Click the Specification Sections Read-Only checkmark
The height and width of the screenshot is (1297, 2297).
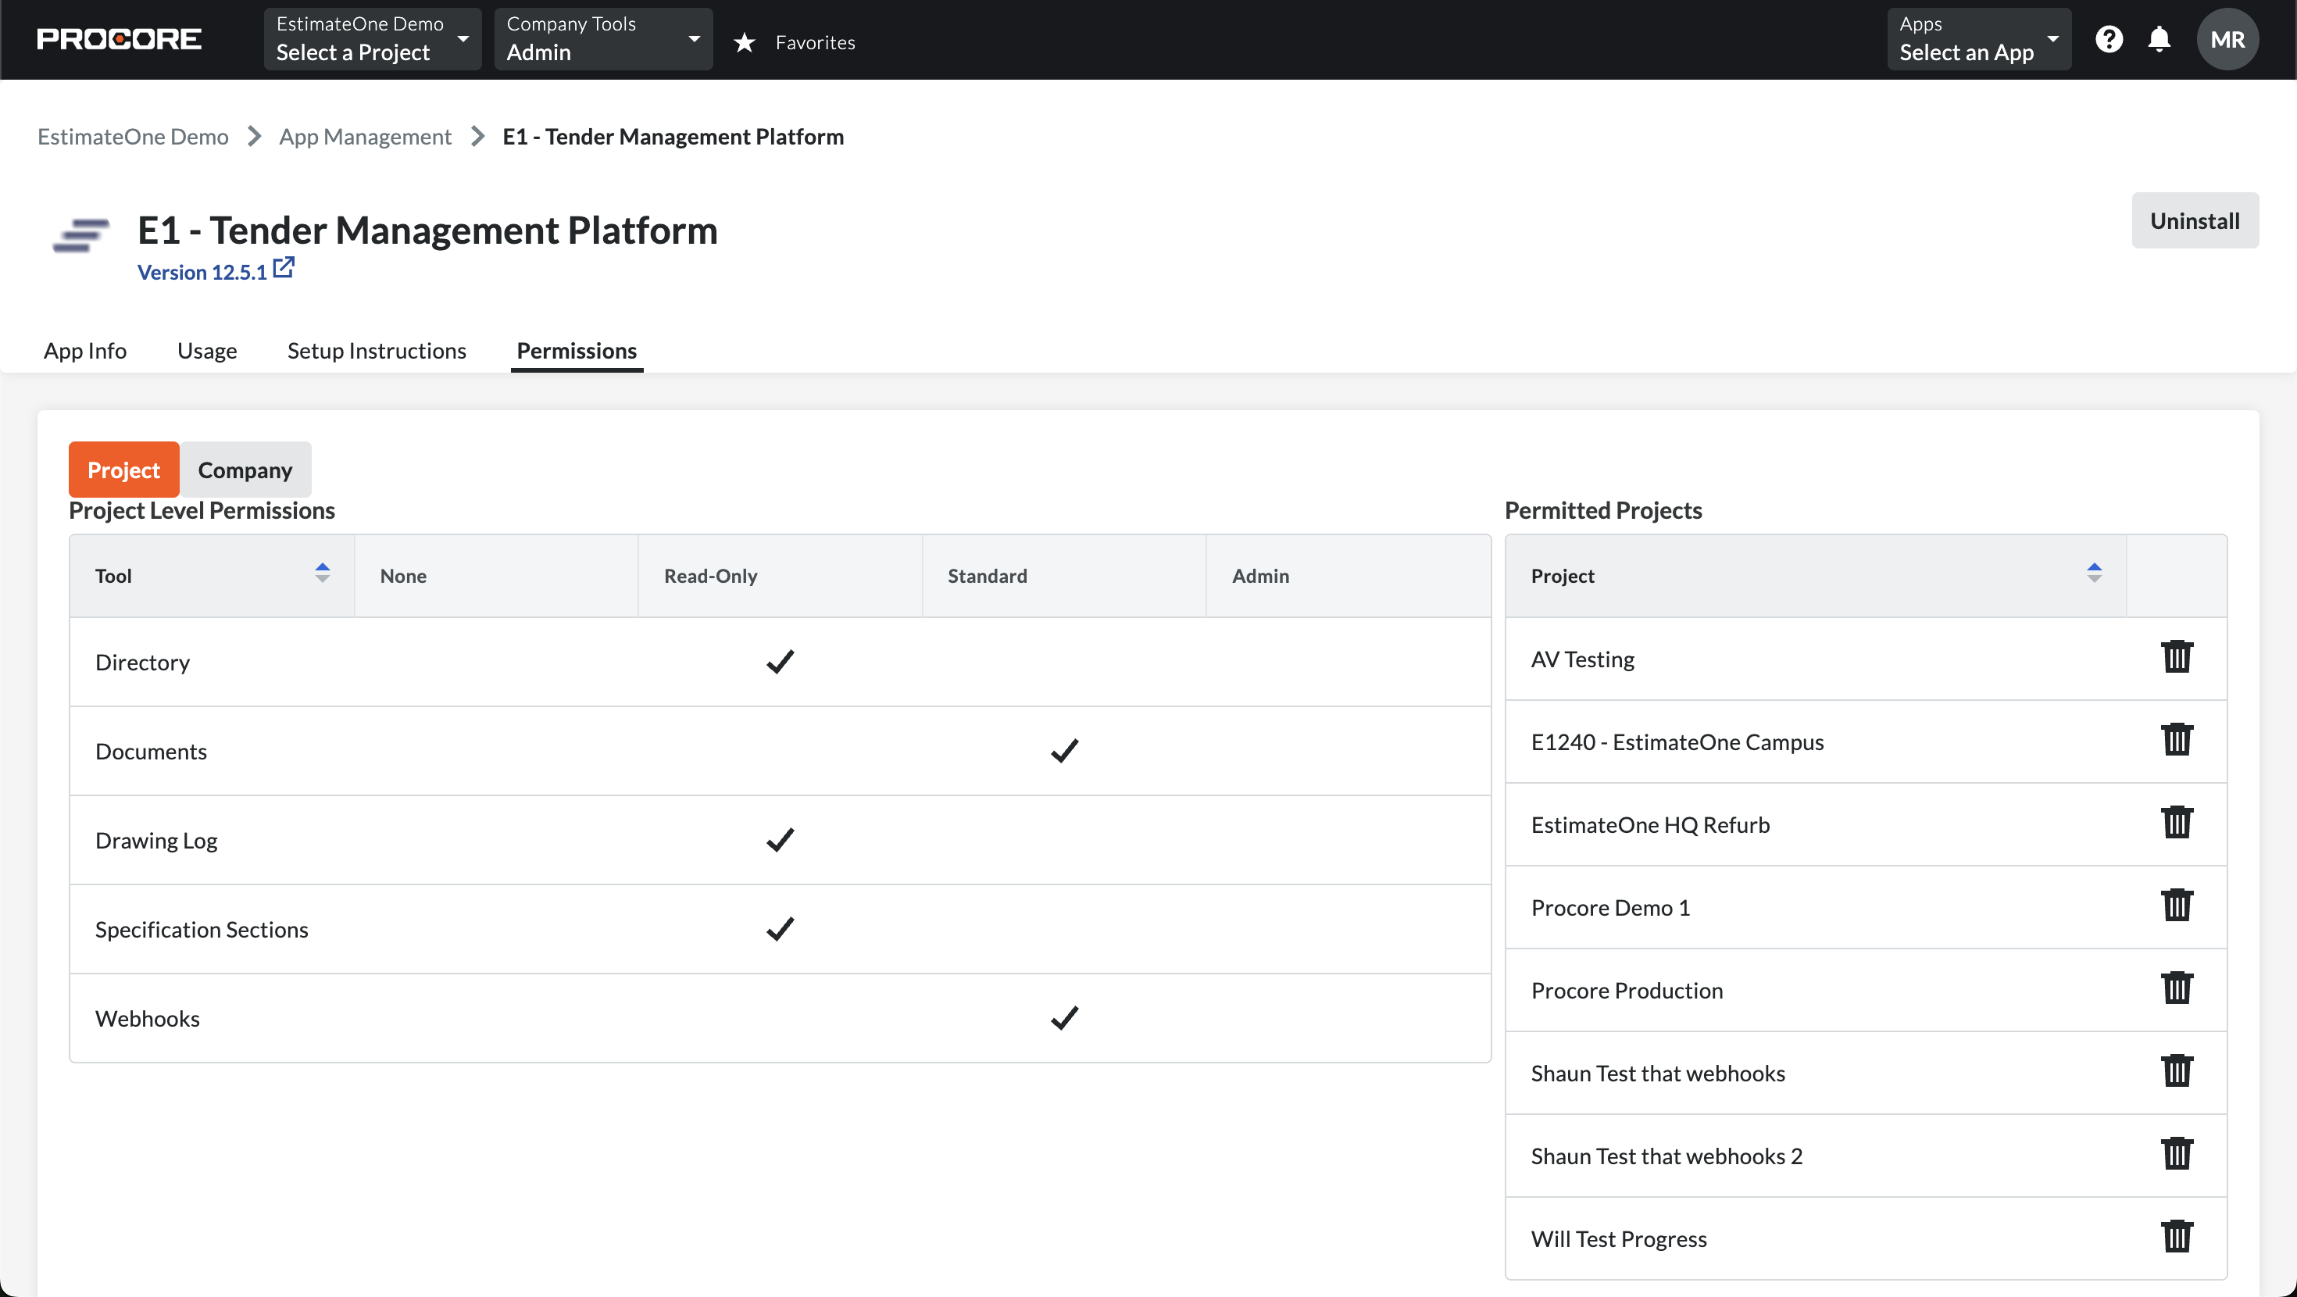(x=781, y=930)
